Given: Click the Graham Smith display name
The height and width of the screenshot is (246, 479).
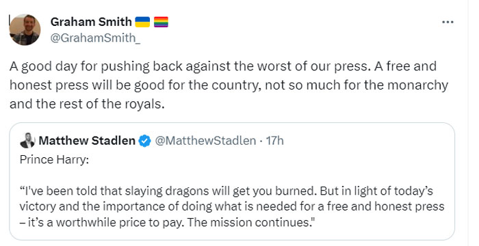Looking at the screenshot, I should [91, 22].
